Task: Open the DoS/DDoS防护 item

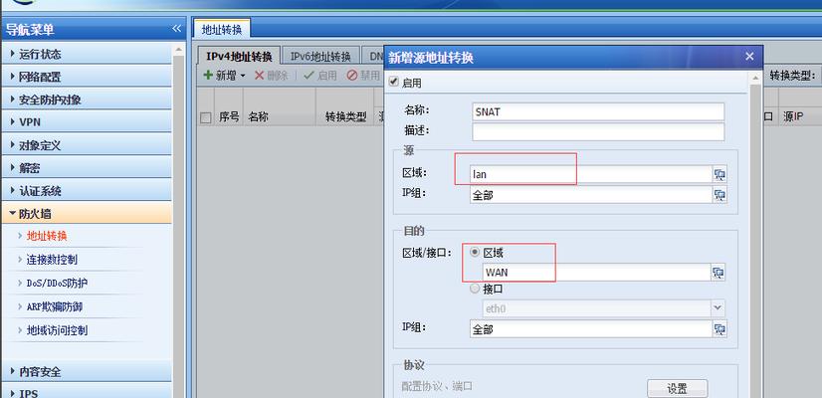Action: (x=57, y=284)
